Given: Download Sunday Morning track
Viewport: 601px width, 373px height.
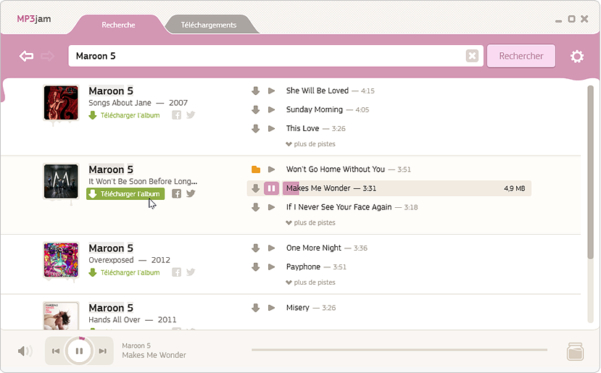Looking at the screenshot, I should coord(256,109).
